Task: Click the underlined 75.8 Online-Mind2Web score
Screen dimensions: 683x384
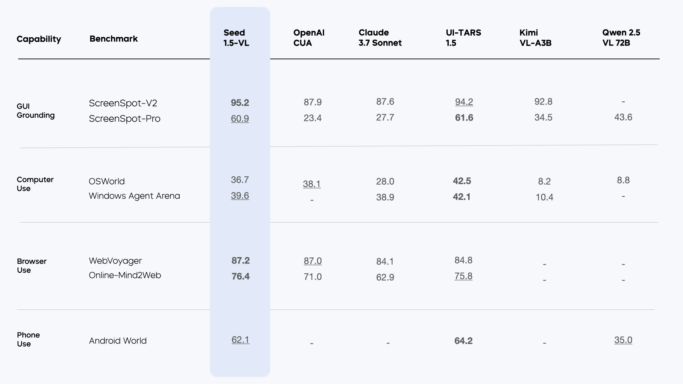Action: click(x=463, y=276)
